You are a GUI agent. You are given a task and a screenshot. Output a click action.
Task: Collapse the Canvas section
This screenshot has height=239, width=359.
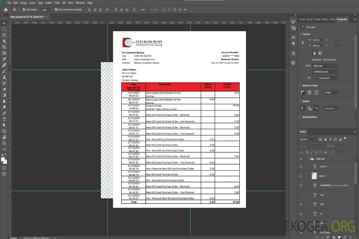coord(300,34)
